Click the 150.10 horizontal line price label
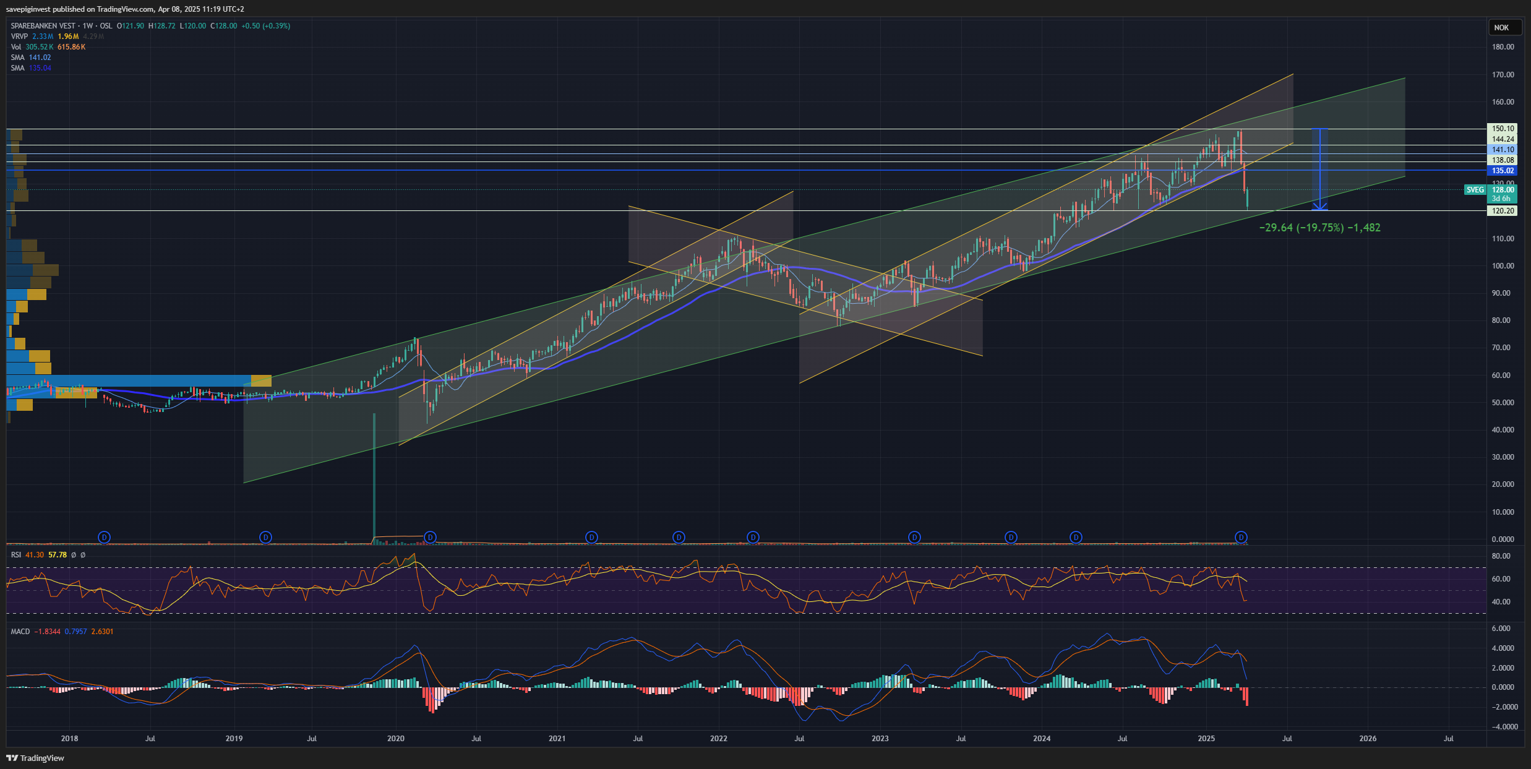This screenshot has width=1531, height=769. [1501, 129]
